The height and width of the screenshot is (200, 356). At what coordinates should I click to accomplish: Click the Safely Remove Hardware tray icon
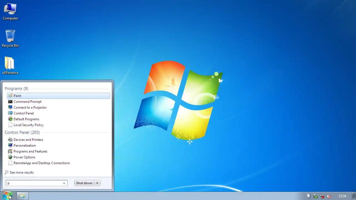pos(315,196)
